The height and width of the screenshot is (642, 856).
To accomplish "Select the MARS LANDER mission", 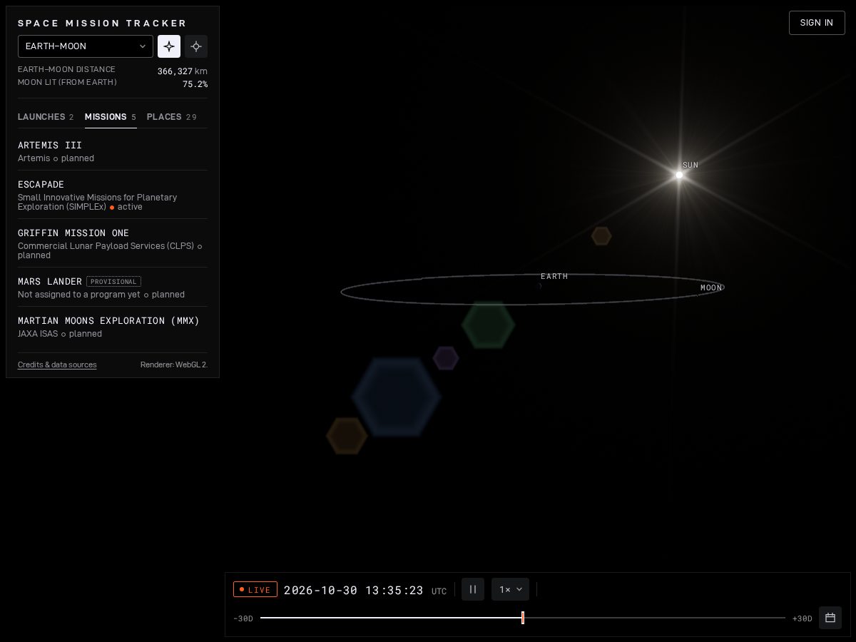I will (x=113, y=287).
